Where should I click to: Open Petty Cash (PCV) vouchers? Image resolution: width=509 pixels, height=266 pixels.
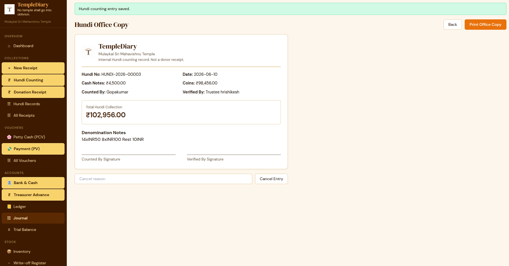[x=33, y=137]
